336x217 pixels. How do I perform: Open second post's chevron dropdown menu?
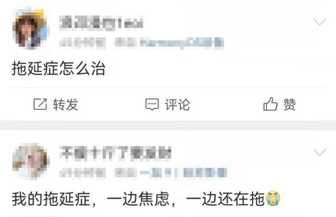320,152
